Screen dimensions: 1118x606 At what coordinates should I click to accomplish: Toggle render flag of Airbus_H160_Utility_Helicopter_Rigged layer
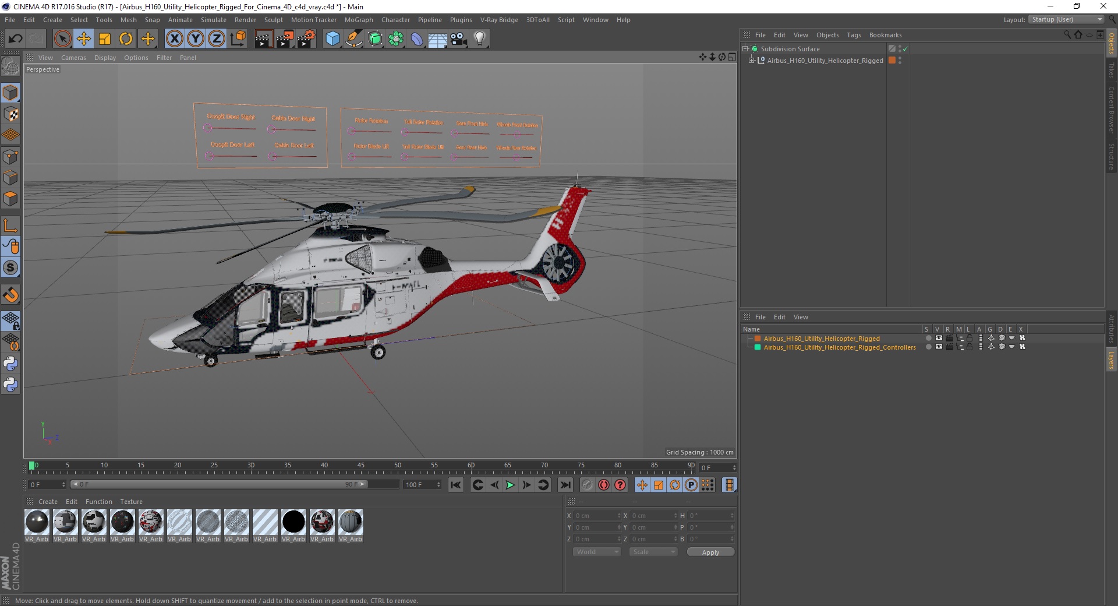[x=949, y=338]
